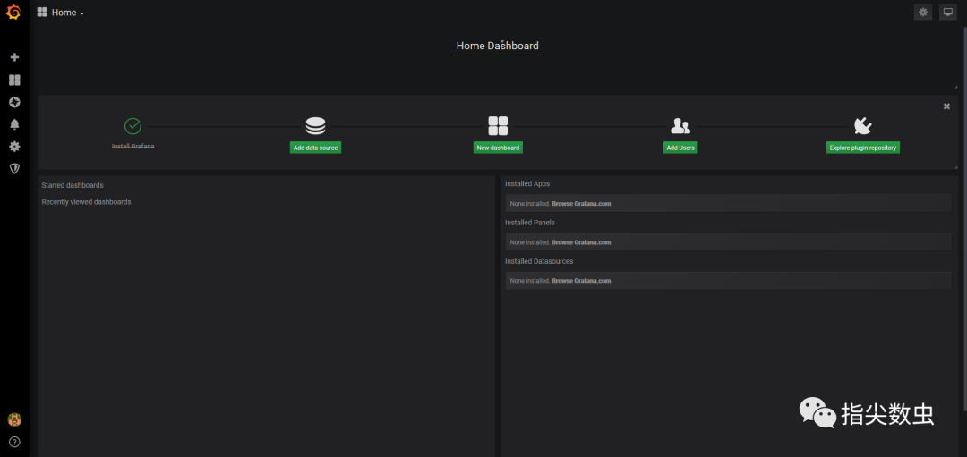Open Browse Grafana.com under Installed Panels

pos(581,242)
